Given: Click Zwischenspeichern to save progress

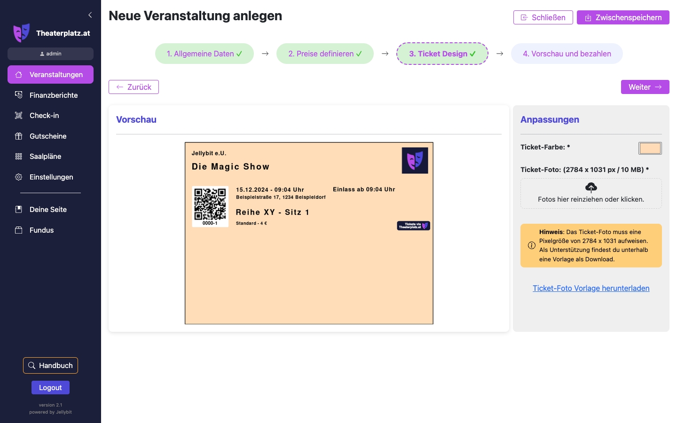Looking at the screenshot, I should 623,17.
